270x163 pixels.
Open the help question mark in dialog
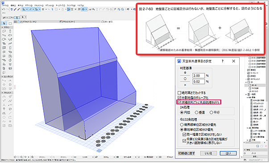pyautogui.click(x=223, y=61)
